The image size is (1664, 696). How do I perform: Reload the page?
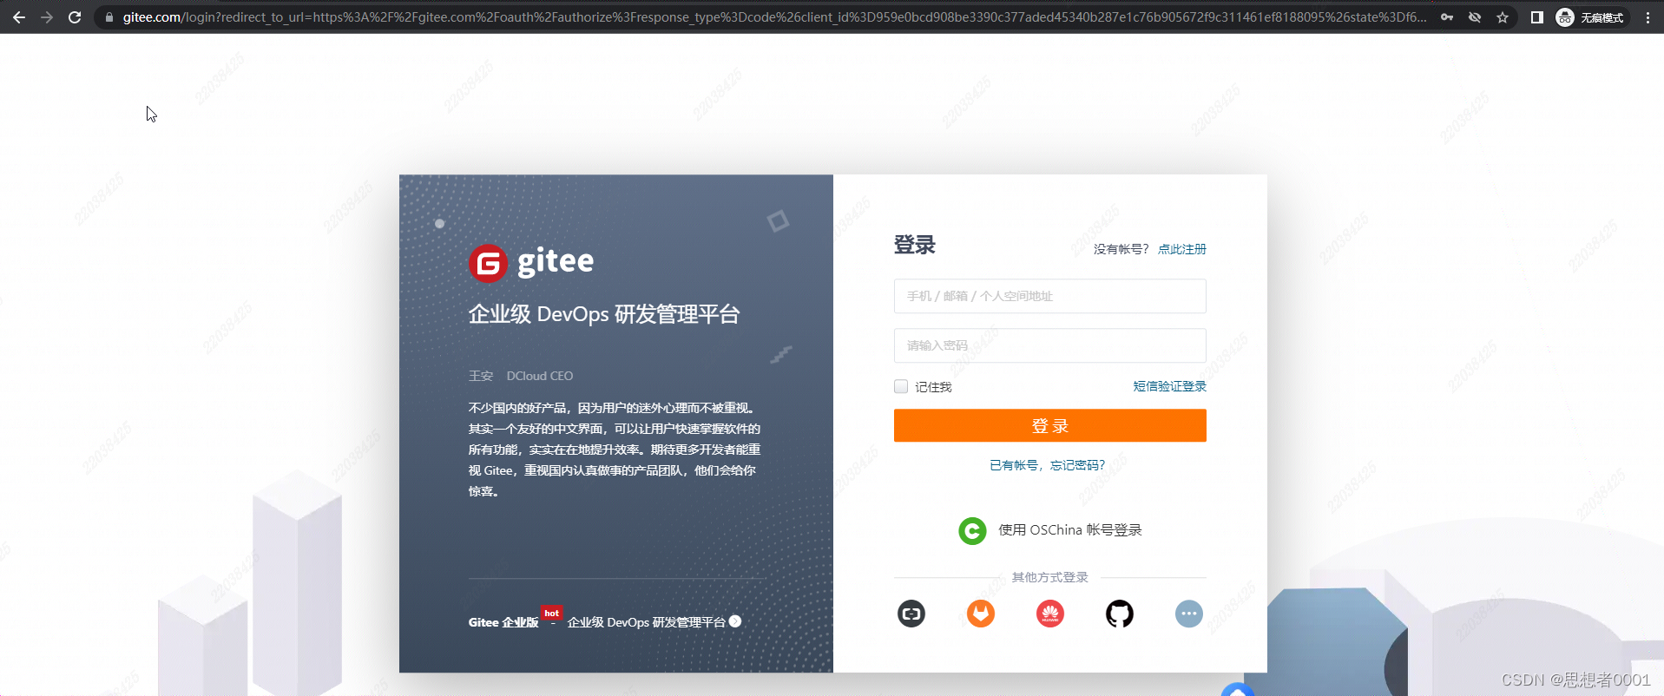coord(75,17)
